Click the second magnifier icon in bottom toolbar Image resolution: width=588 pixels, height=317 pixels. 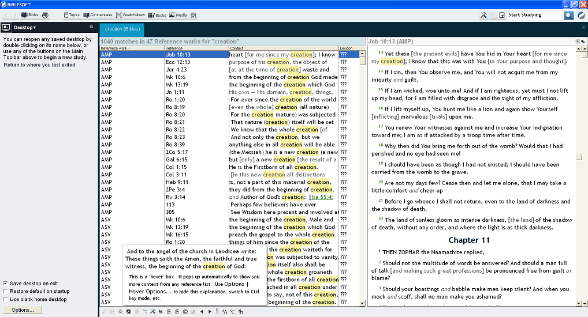click(x=111, y=311)
